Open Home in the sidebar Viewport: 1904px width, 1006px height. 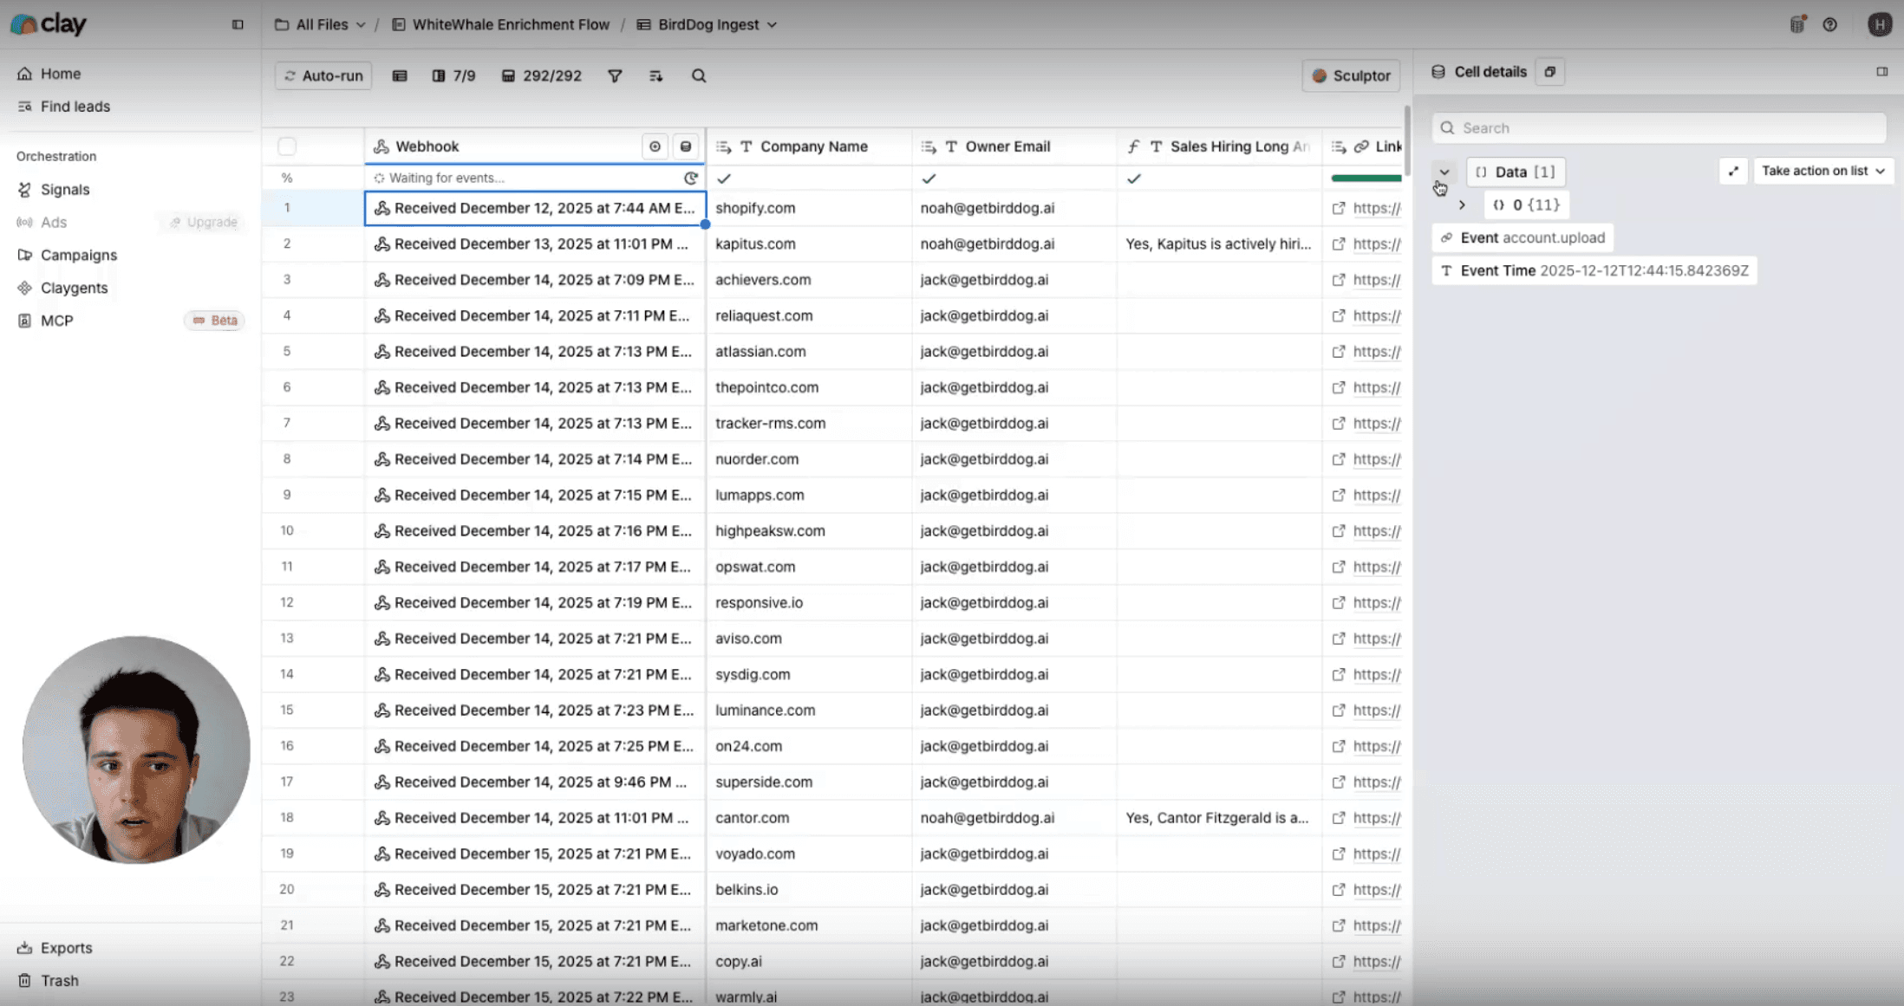point(60,74)
